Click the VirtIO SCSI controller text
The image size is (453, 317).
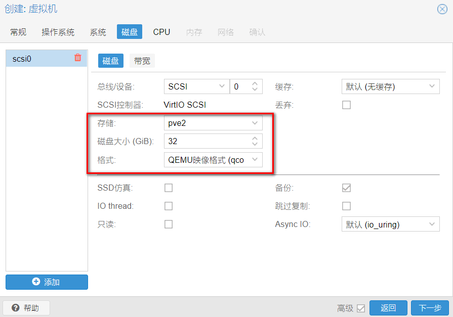tap(185, 105)
